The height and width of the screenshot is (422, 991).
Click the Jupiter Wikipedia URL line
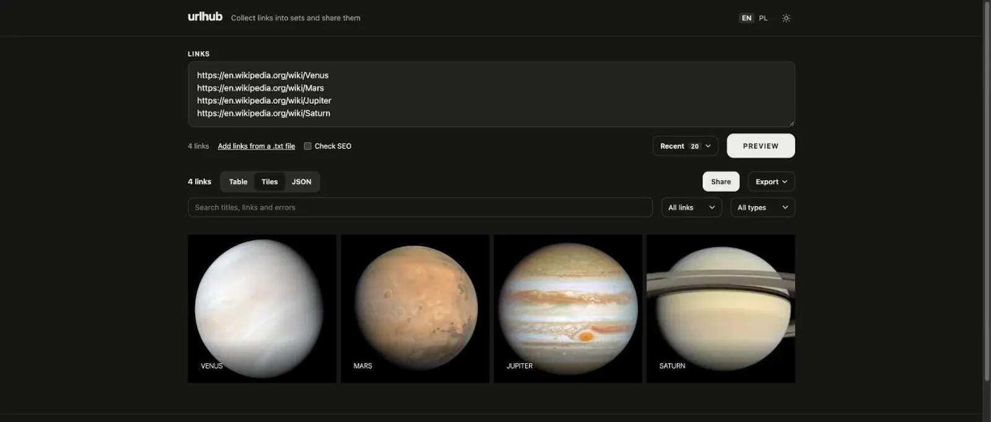pyautogui.click(x=264, y=100)
